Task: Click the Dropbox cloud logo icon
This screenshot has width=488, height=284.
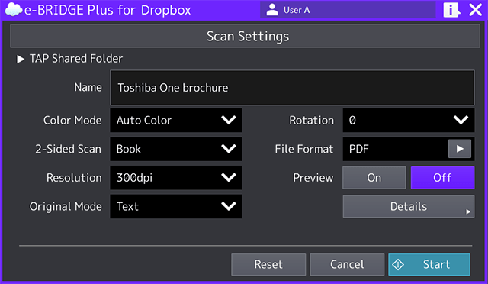Action: click(x=14, y=9)
